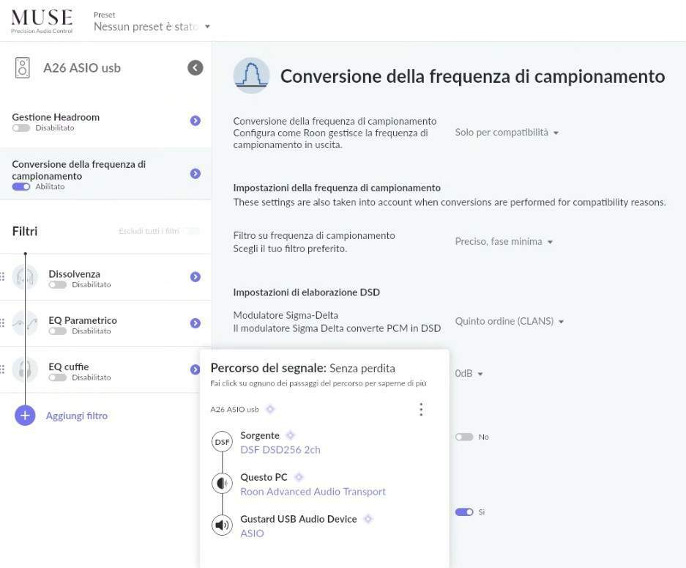Click the plus icon to add filter
Image resolution: width=686 pixels, height=568 pixels.
25,416
